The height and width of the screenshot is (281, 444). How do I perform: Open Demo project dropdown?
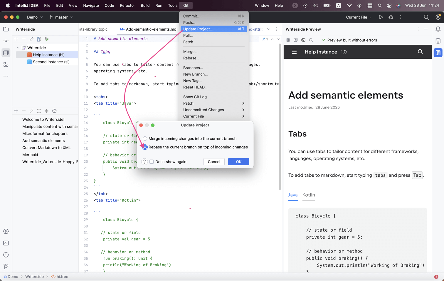[35, 17]
